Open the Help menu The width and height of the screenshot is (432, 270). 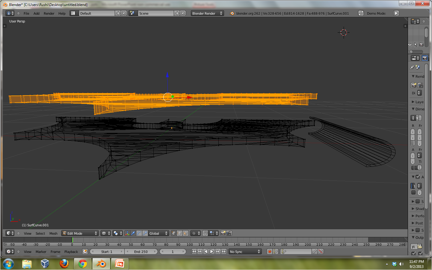[62, 13]
